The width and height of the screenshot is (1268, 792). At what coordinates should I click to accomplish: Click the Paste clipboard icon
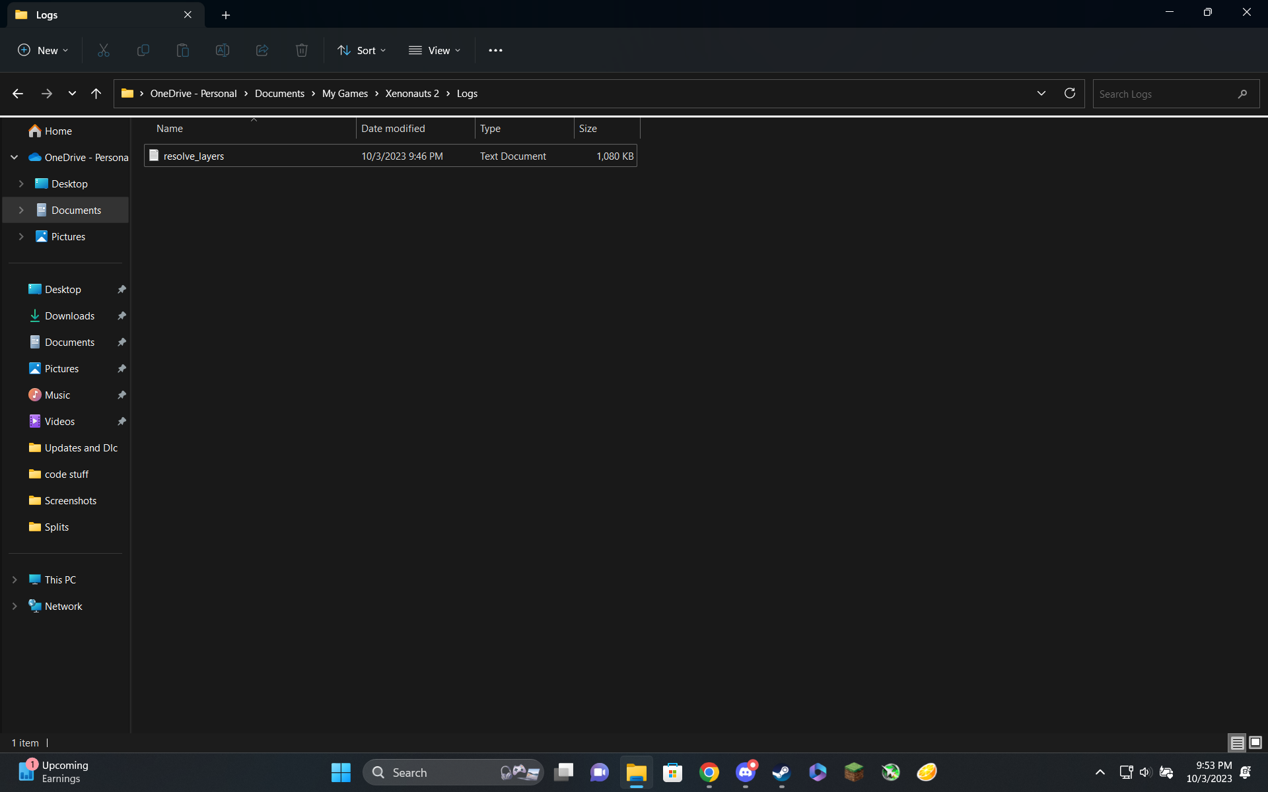(x=183, y=50)
